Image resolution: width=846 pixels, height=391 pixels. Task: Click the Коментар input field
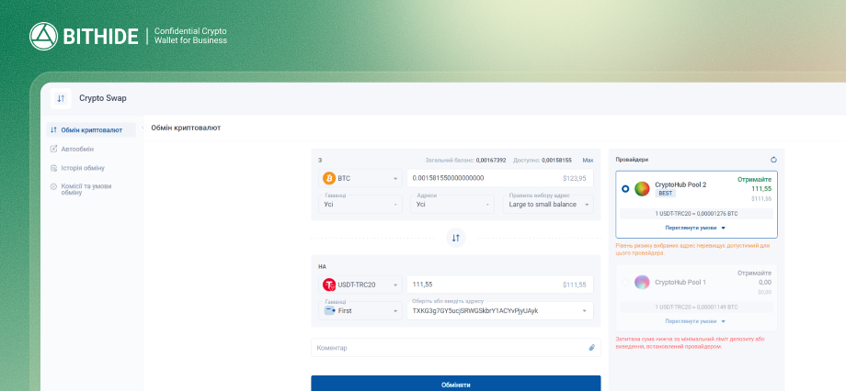449,348
